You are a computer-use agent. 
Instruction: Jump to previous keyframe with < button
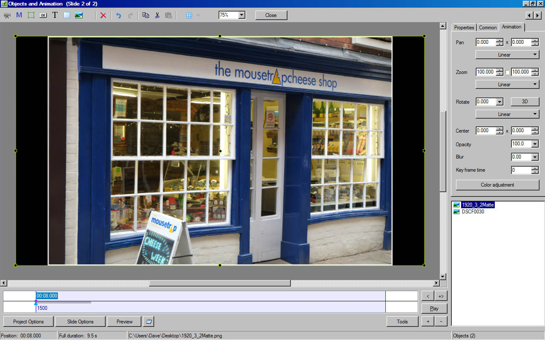coord(427,296)
